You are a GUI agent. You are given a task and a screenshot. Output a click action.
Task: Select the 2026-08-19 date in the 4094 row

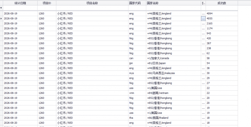tap(20, 14)
